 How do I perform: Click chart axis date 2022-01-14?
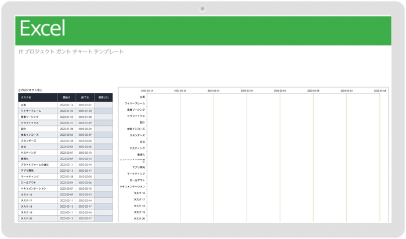pyautogui.click(x=147, y=90)
